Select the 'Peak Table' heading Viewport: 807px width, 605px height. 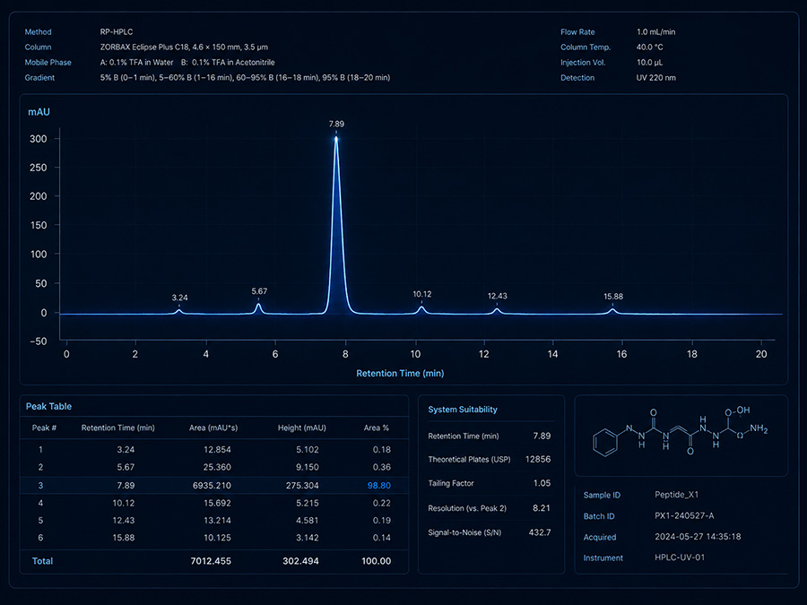(49, 406)
